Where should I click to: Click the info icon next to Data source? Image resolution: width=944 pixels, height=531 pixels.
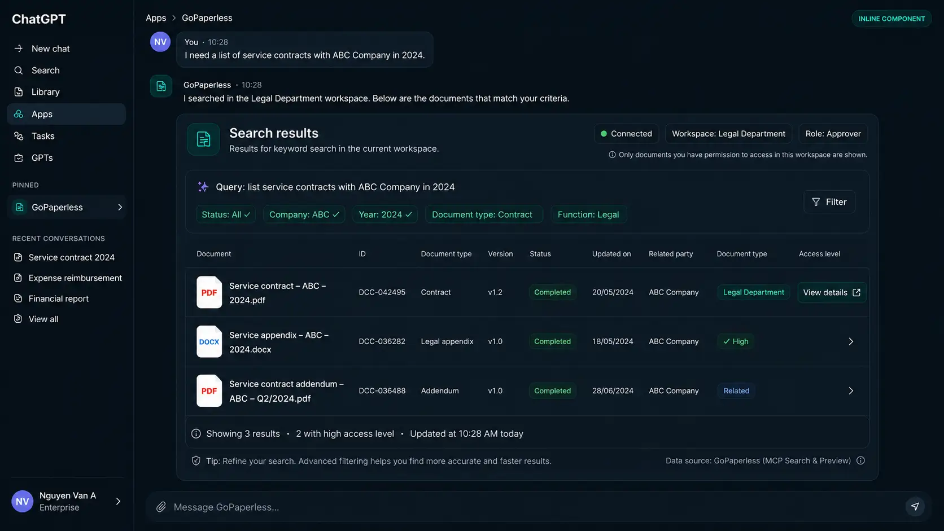click(x=860, y=460)
